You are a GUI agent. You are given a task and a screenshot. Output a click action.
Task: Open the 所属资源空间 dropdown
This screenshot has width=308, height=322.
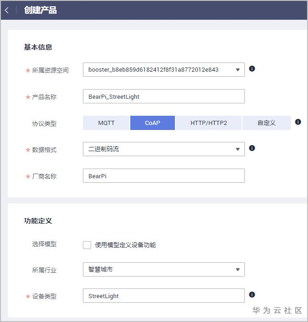(163, 70)
